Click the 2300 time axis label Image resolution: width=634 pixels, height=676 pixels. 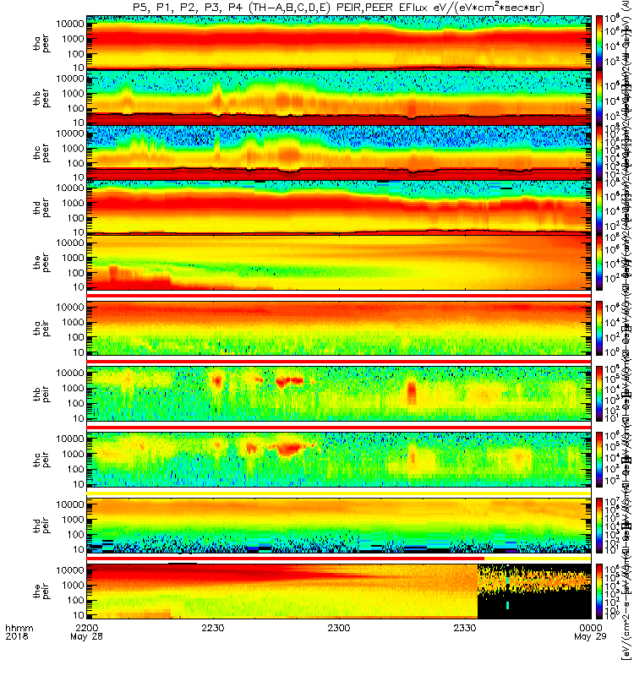(x=339, y=628)
